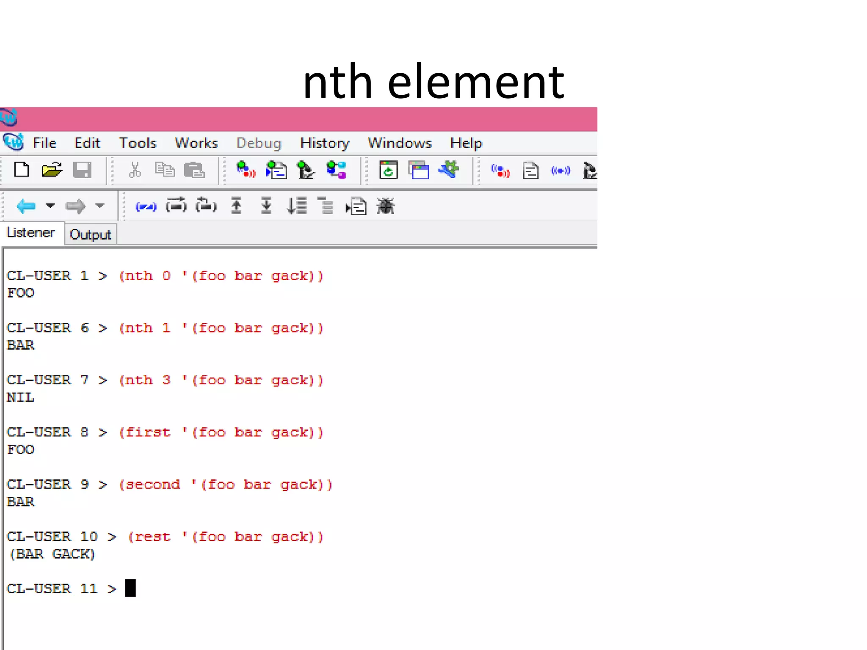Image resolution: width=867 pixels, height=650 pixels.
Task: Open the Works menu
Action: 196,143
